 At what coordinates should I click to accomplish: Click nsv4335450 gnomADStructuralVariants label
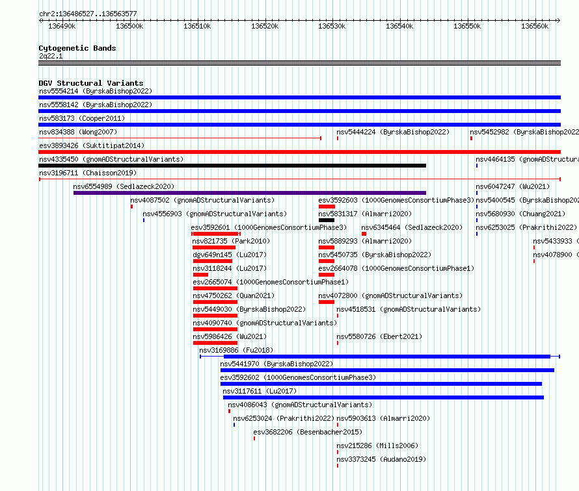pos(111,159)
